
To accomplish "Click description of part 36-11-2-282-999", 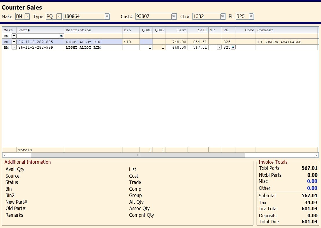I will tap(83, 47).
